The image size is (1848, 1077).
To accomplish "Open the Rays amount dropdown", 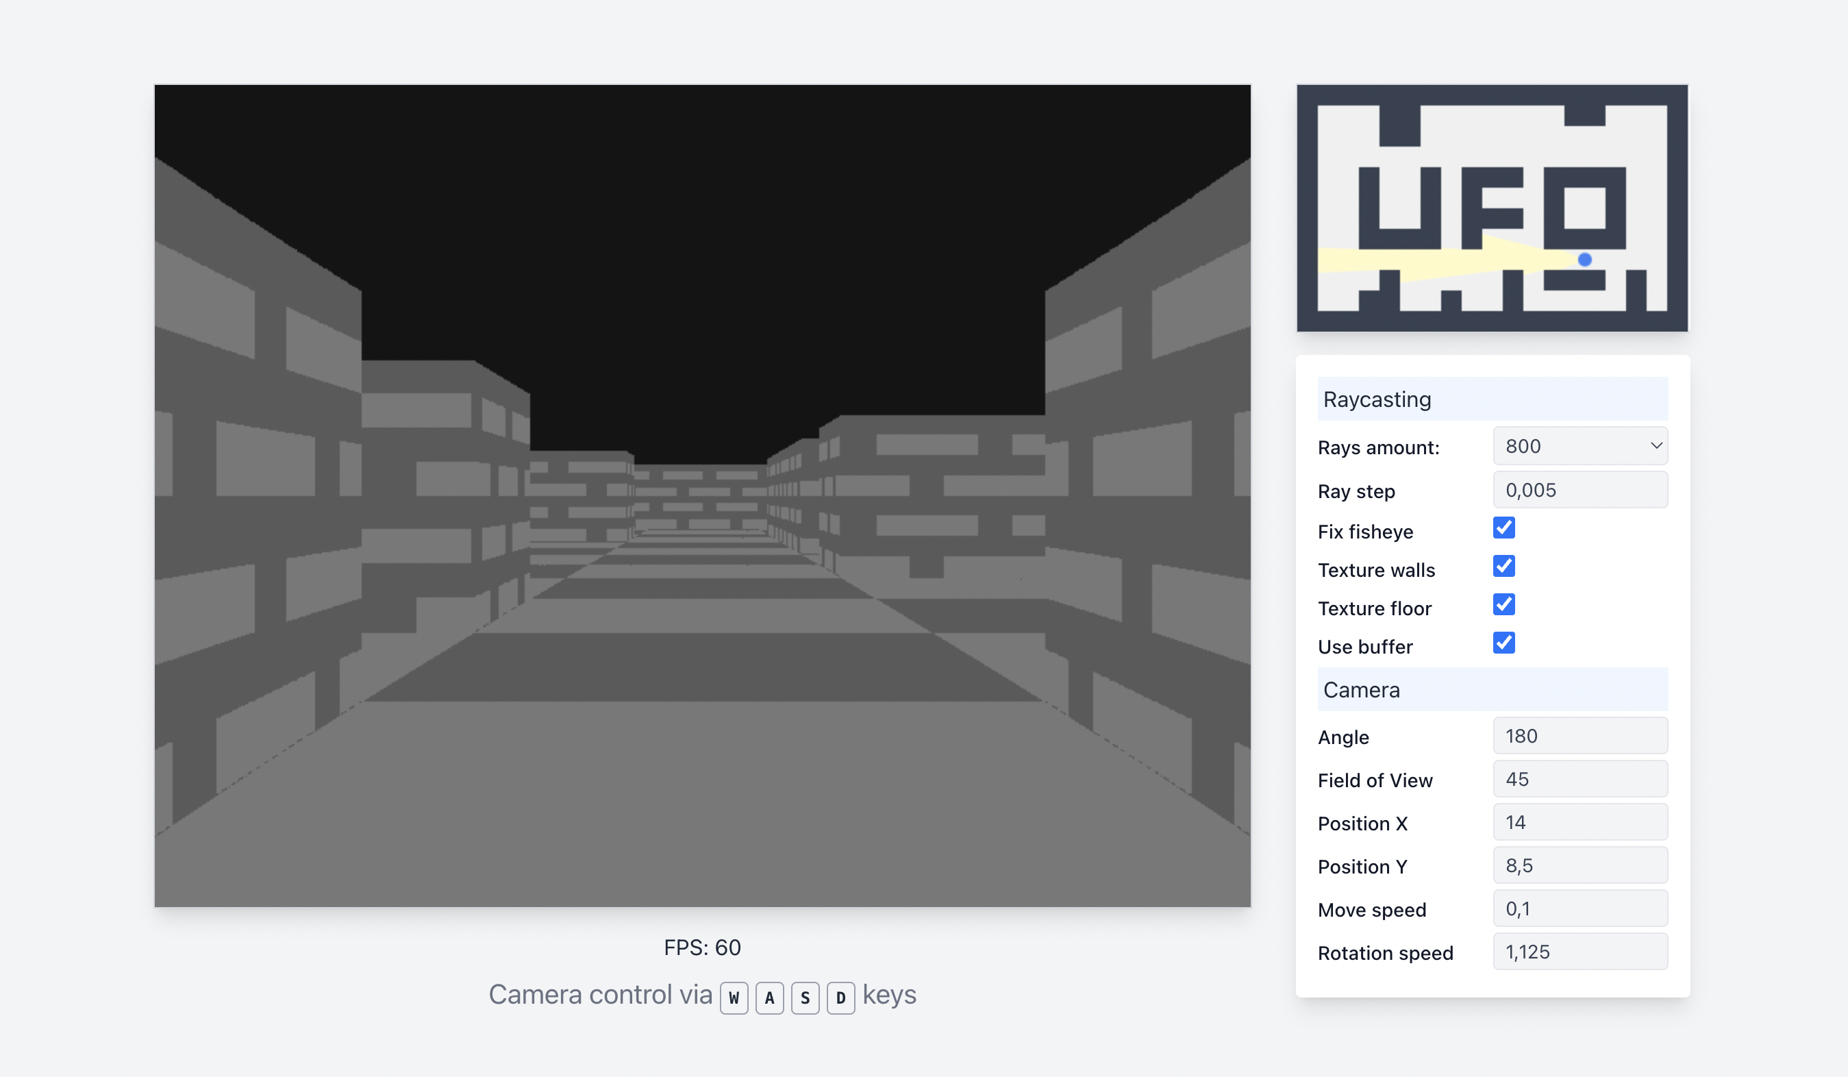I will coord(1580,446).
